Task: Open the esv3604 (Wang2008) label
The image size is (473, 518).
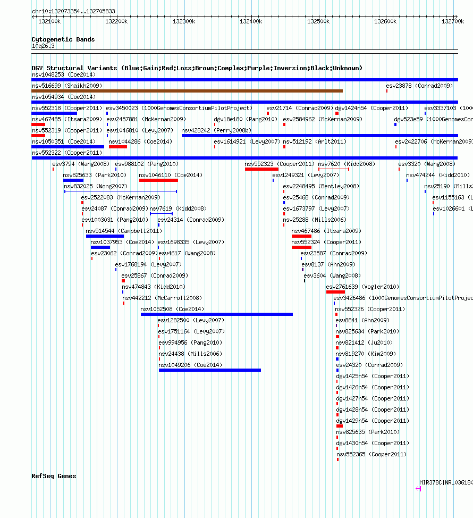Action: pyautogui.click(x=332, y=275)
